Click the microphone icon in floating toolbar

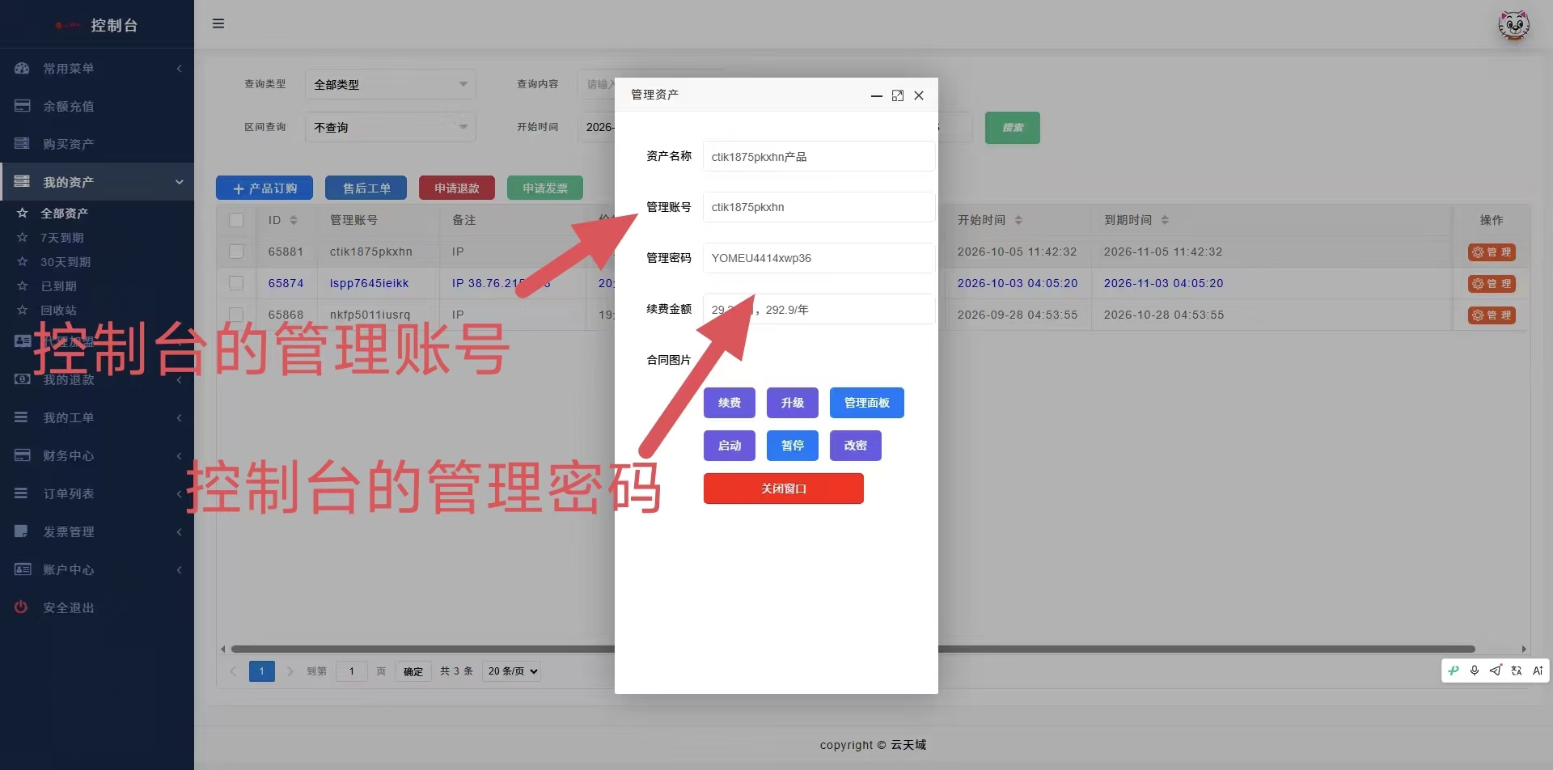click(x=1475, y=671)
